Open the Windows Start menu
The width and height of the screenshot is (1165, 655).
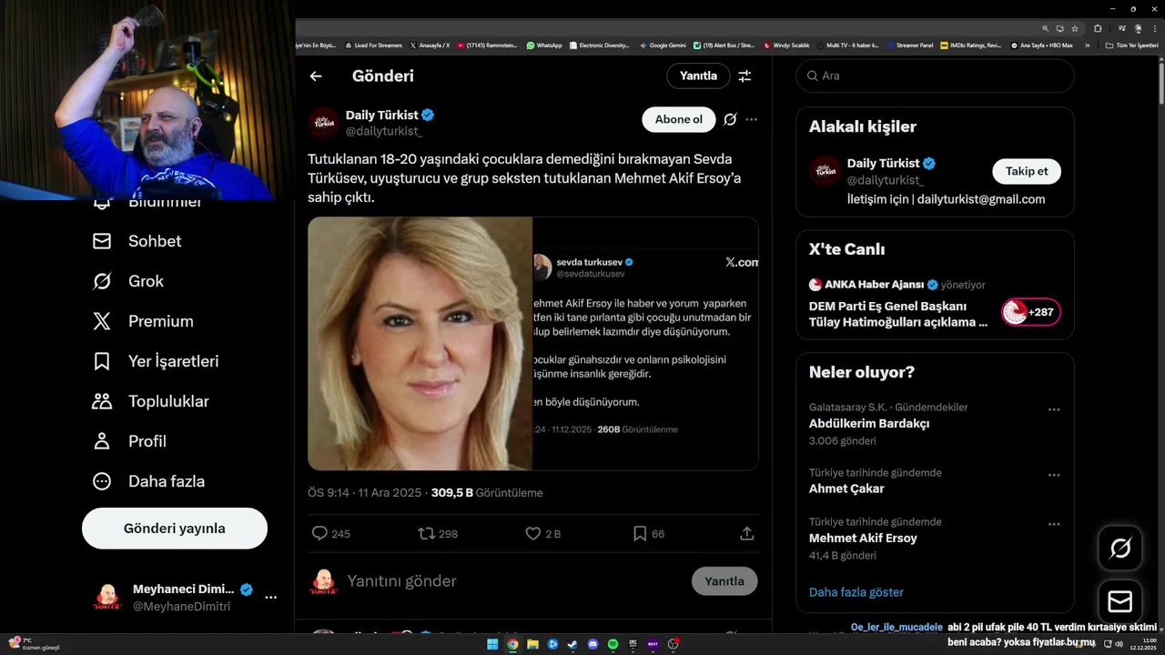(x=492, y=644)
